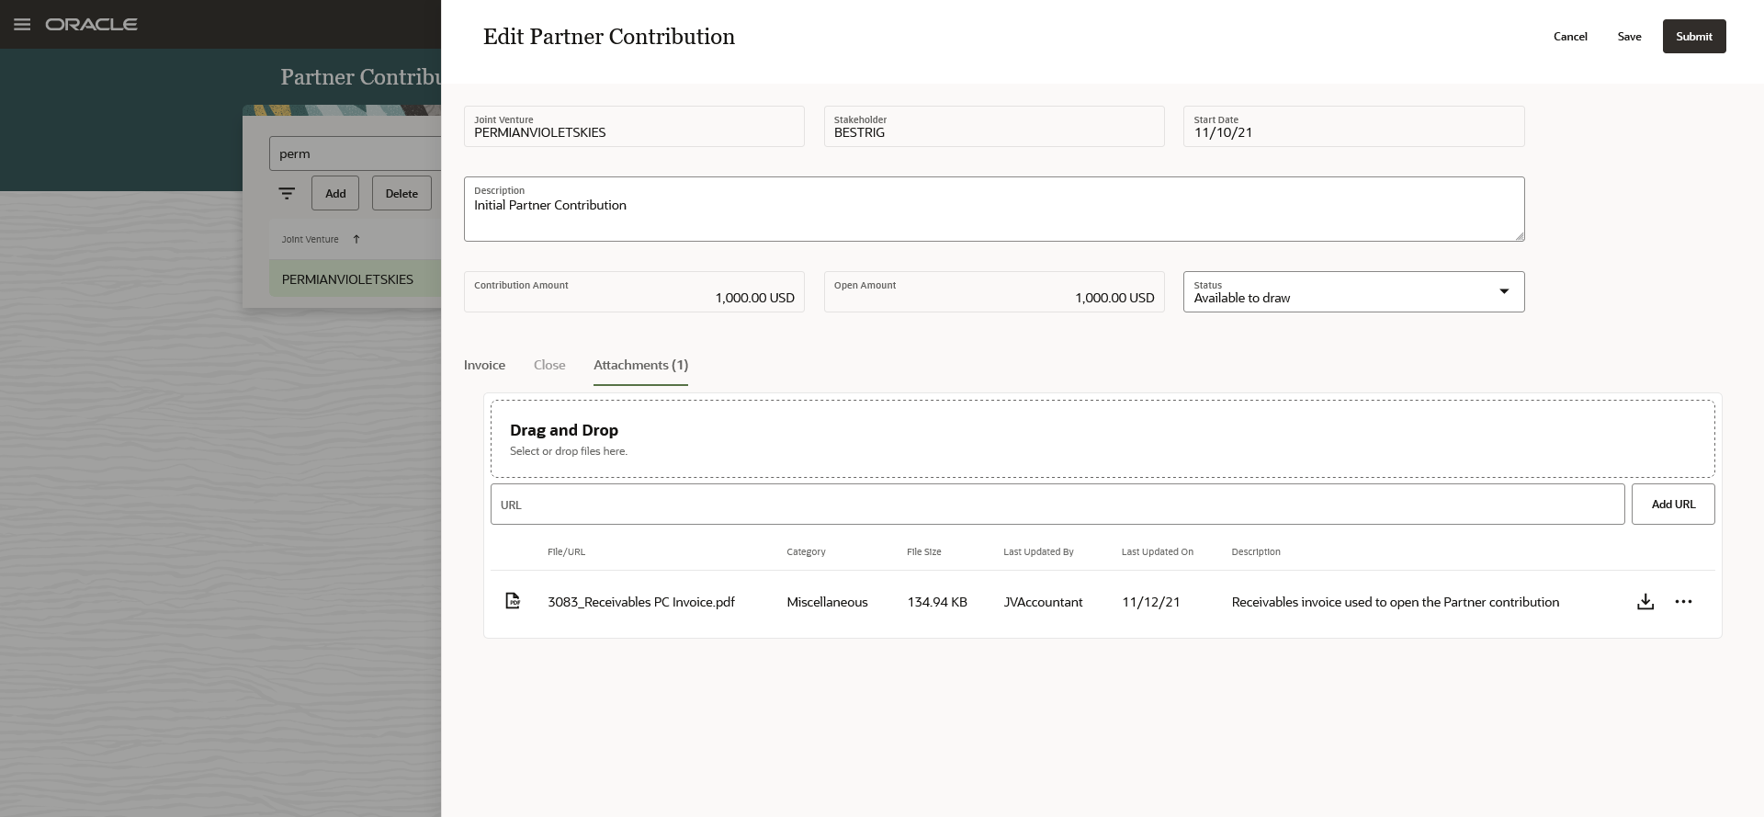1764x817 pixels.
Task: Focus the URL input field
Action: tap(1057, 505)
